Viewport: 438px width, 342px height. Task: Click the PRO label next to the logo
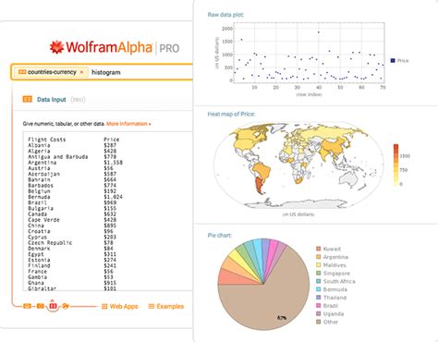pyautogui.click(x=169, y=48)
